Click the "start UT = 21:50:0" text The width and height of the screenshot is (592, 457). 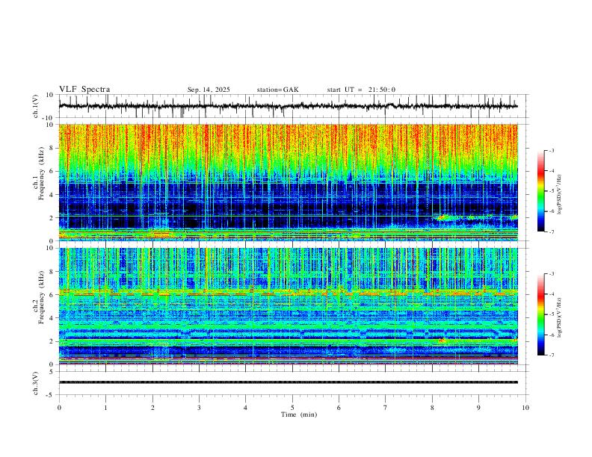click(x=361, y=90)
